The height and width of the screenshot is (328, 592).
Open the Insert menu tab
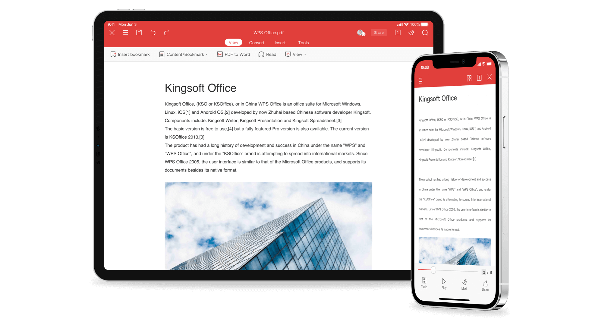click(280, 43)
